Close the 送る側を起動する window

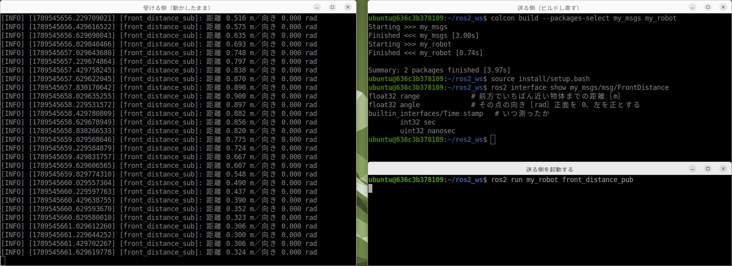[723, 169]
